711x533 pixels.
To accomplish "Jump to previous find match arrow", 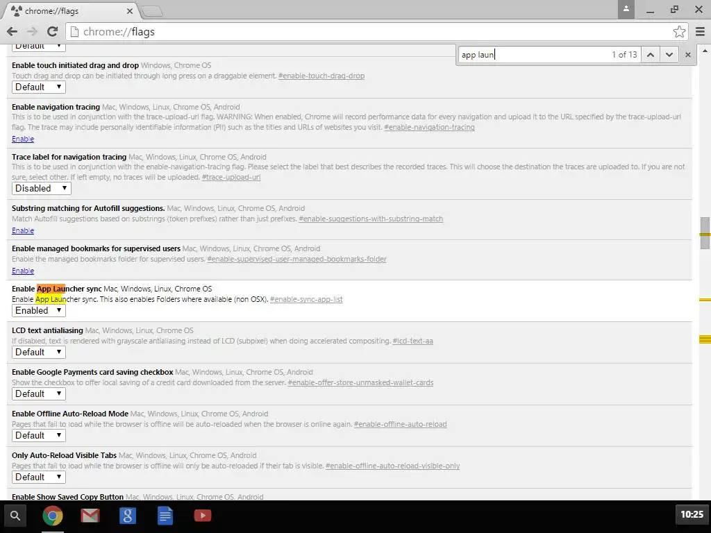I will coord(650,55).
